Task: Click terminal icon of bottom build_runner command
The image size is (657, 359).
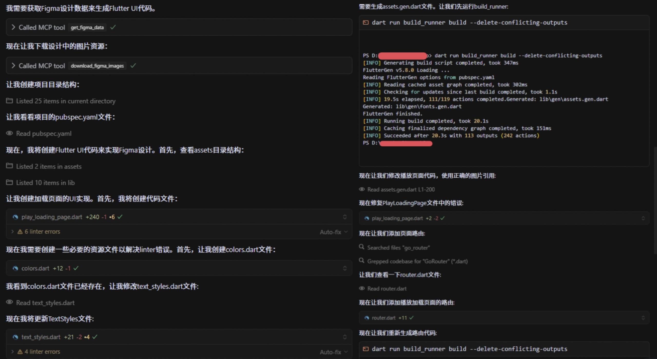Action: (365, 349)
